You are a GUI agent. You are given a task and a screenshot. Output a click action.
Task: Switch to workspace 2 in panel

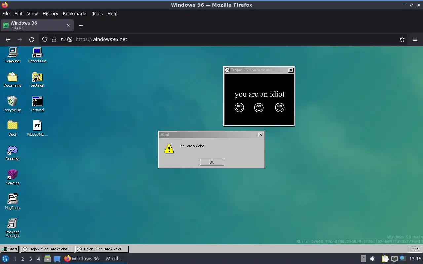[x=22, y=259]
